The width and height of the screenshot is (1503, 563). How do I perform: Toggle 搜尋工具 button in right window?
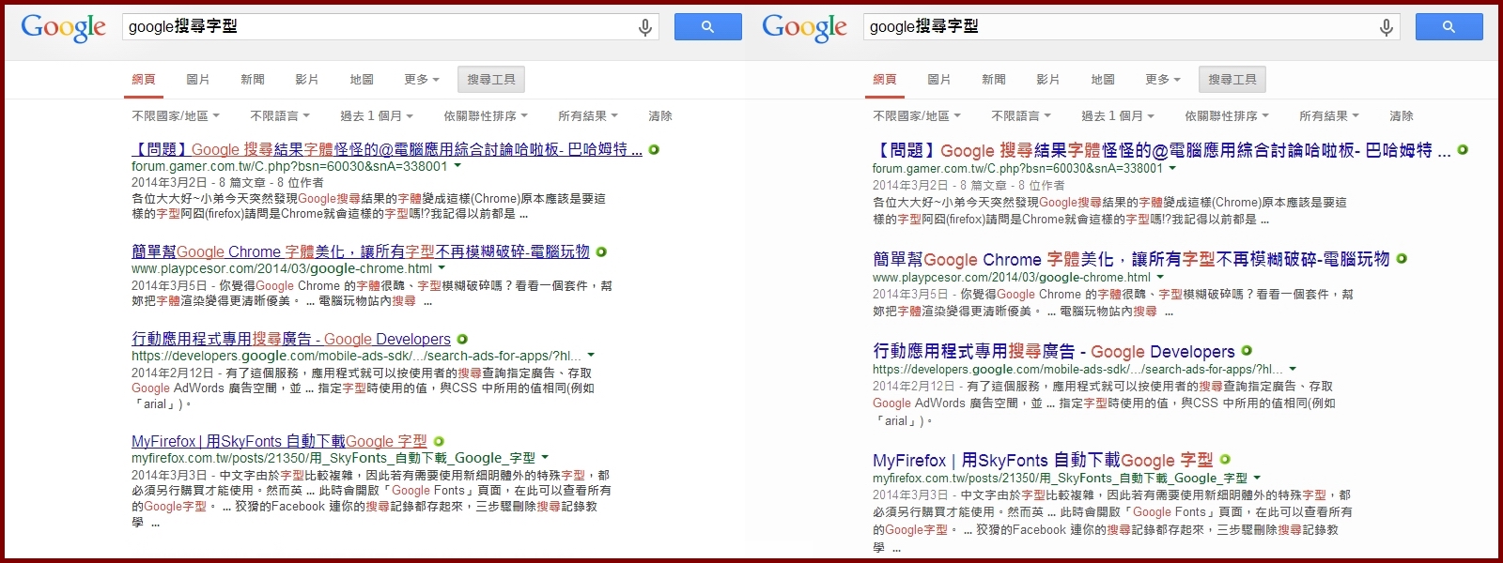(1232, 80)
